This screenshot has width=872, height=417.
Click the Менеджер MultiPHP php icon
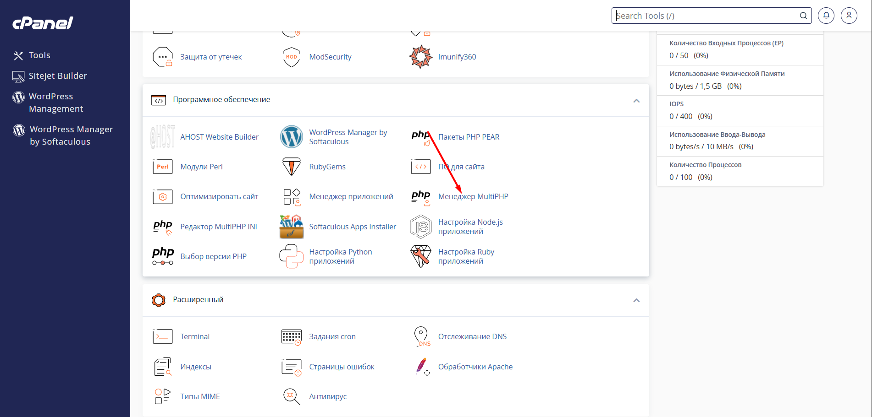coord(421,198)
